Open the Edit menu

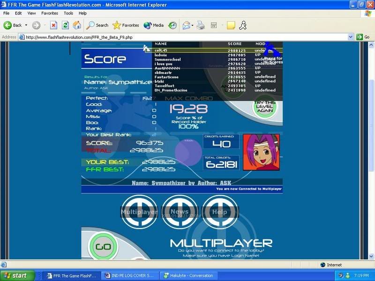pyautogui.click(x=18, y=13)
